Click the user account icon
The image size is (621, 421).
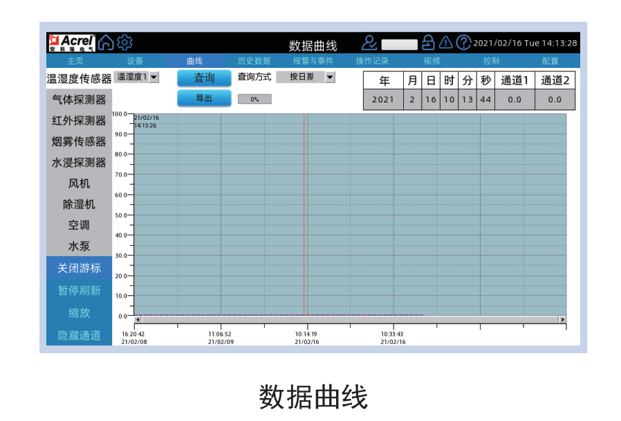369,43
